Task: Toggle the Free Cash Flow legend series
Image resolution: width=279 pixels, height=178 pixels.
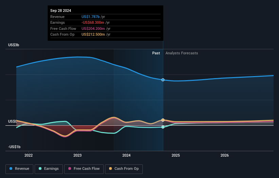Action: coord(84,169)
